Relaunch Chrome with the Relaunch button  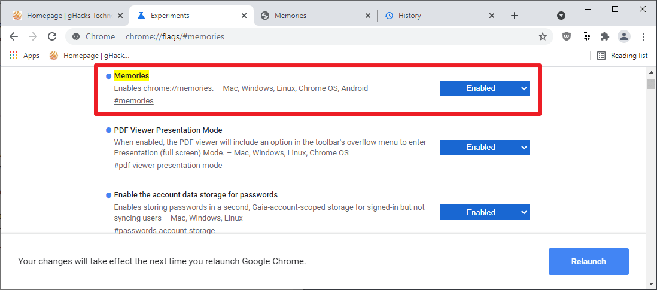click(x=589, y=261)
